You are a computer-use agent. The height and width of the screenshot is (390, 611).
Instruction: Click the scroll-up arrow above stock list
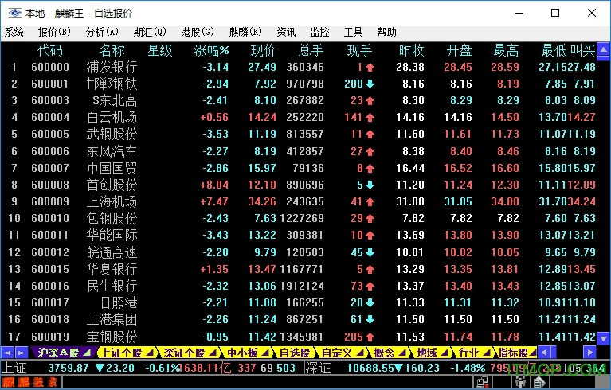(x=604, y=49)
